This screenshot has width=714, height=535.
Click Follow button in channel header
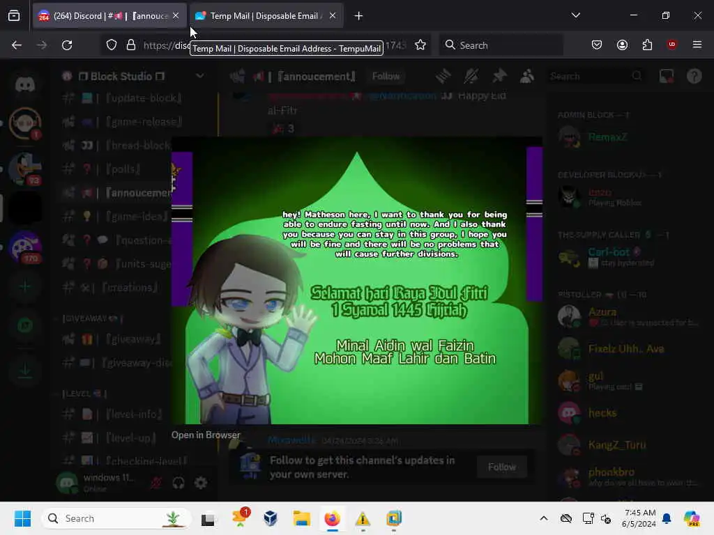click(x=386, y=76)
